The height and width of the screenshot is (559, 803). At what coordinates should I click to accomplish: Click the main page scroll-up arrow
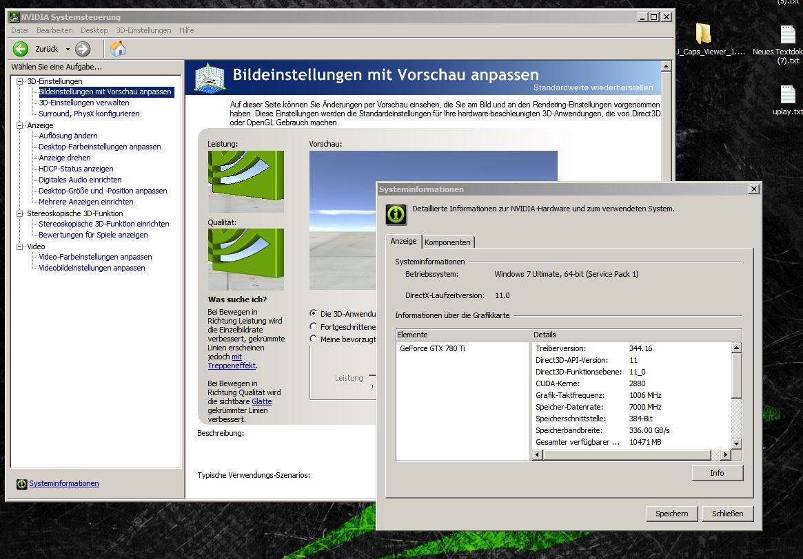click(x=666, y=66)
